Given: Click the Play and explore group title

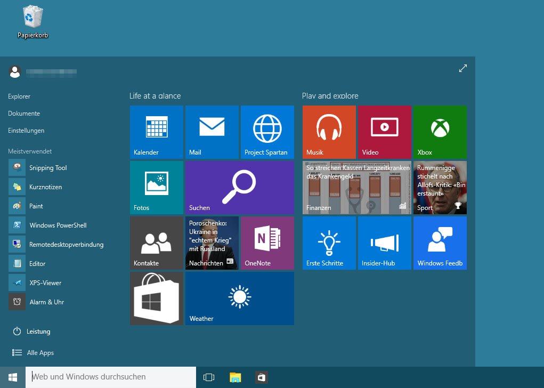Looking at the screenshot, I should 330,96.
